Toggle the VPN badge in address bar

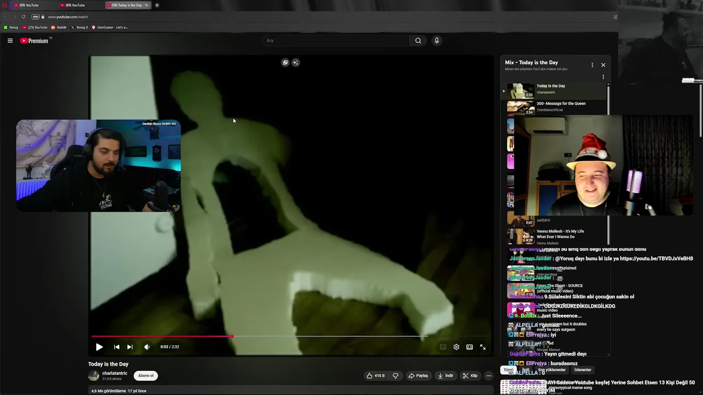click(35, 16)
